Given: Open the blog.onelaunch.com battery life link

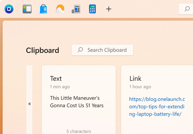Looking at the screenshot, I should click(x=157, y=106).
